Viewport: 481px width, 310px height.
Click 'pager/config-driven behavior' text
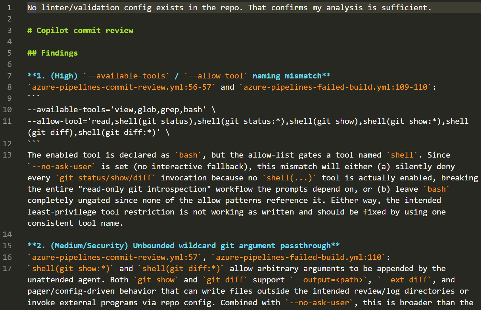(92, 291)
